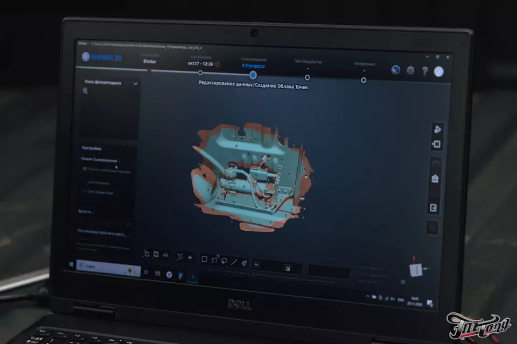This screenshot has width=517, height=344.
Task: Click the 'Einstar' device step
Action: click(150, 61)
